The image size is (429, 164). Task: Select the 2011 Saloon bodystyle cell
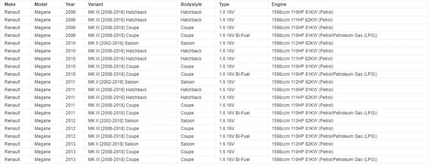(x=187, y=82)
